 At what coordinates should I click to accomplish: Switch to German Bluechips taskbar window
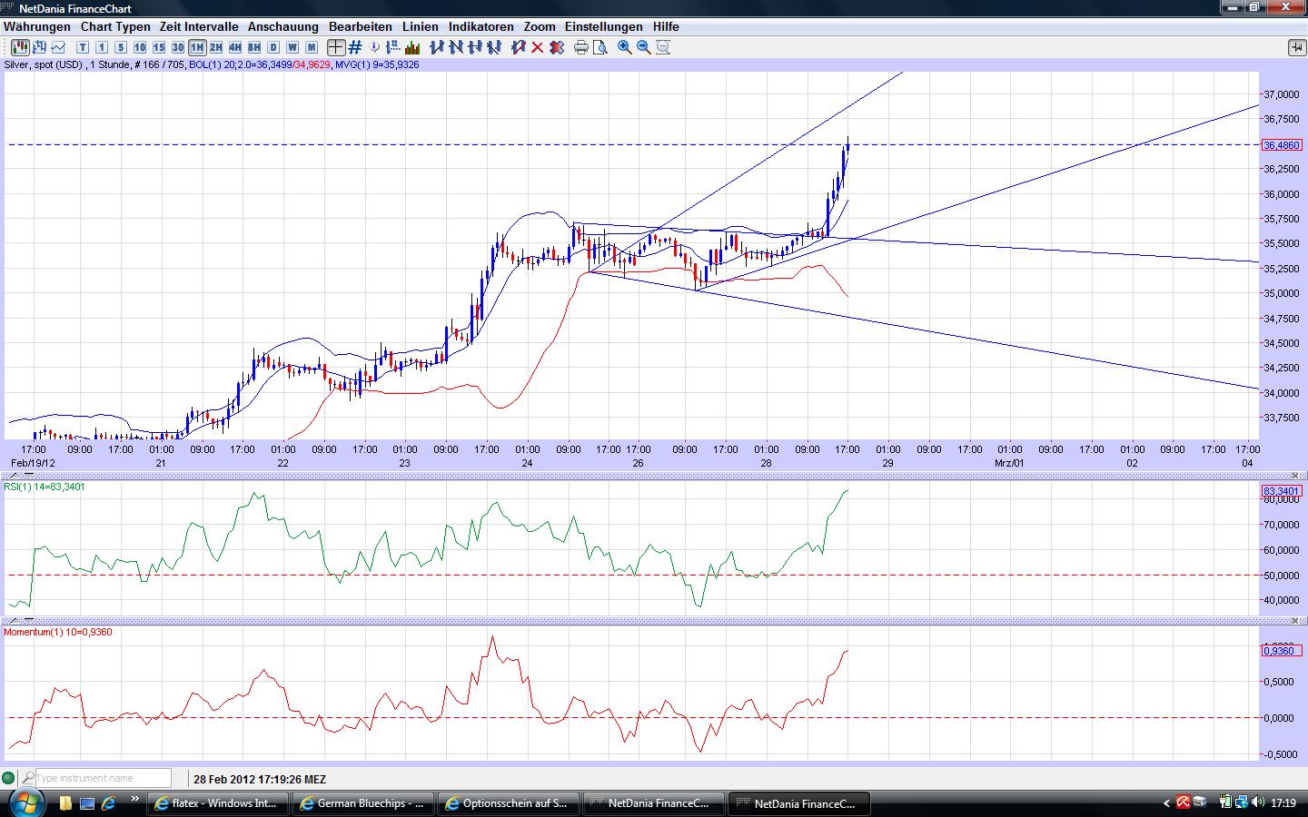[x=364, y=803]
